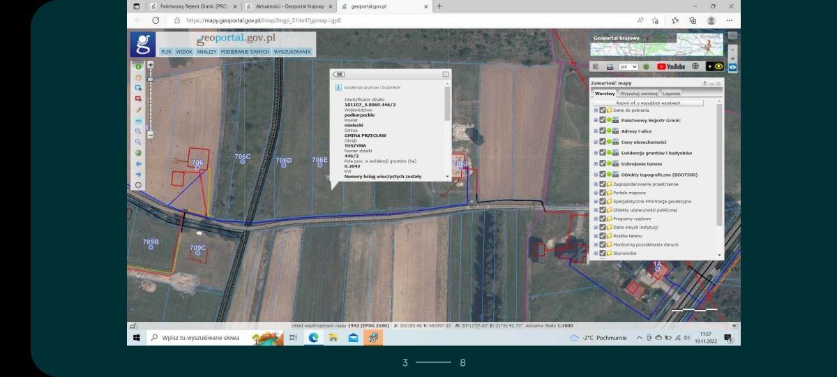Select the hand pan tool

138,77
